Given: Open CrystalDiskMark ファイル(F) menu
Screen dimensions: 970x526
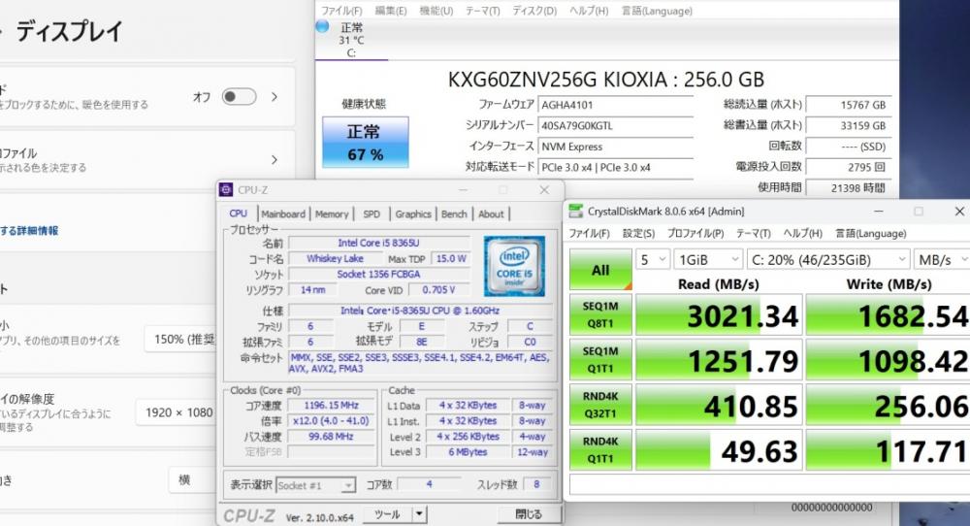Looking at the screenshot, I should pyautogui.click(x=590, y=233).
